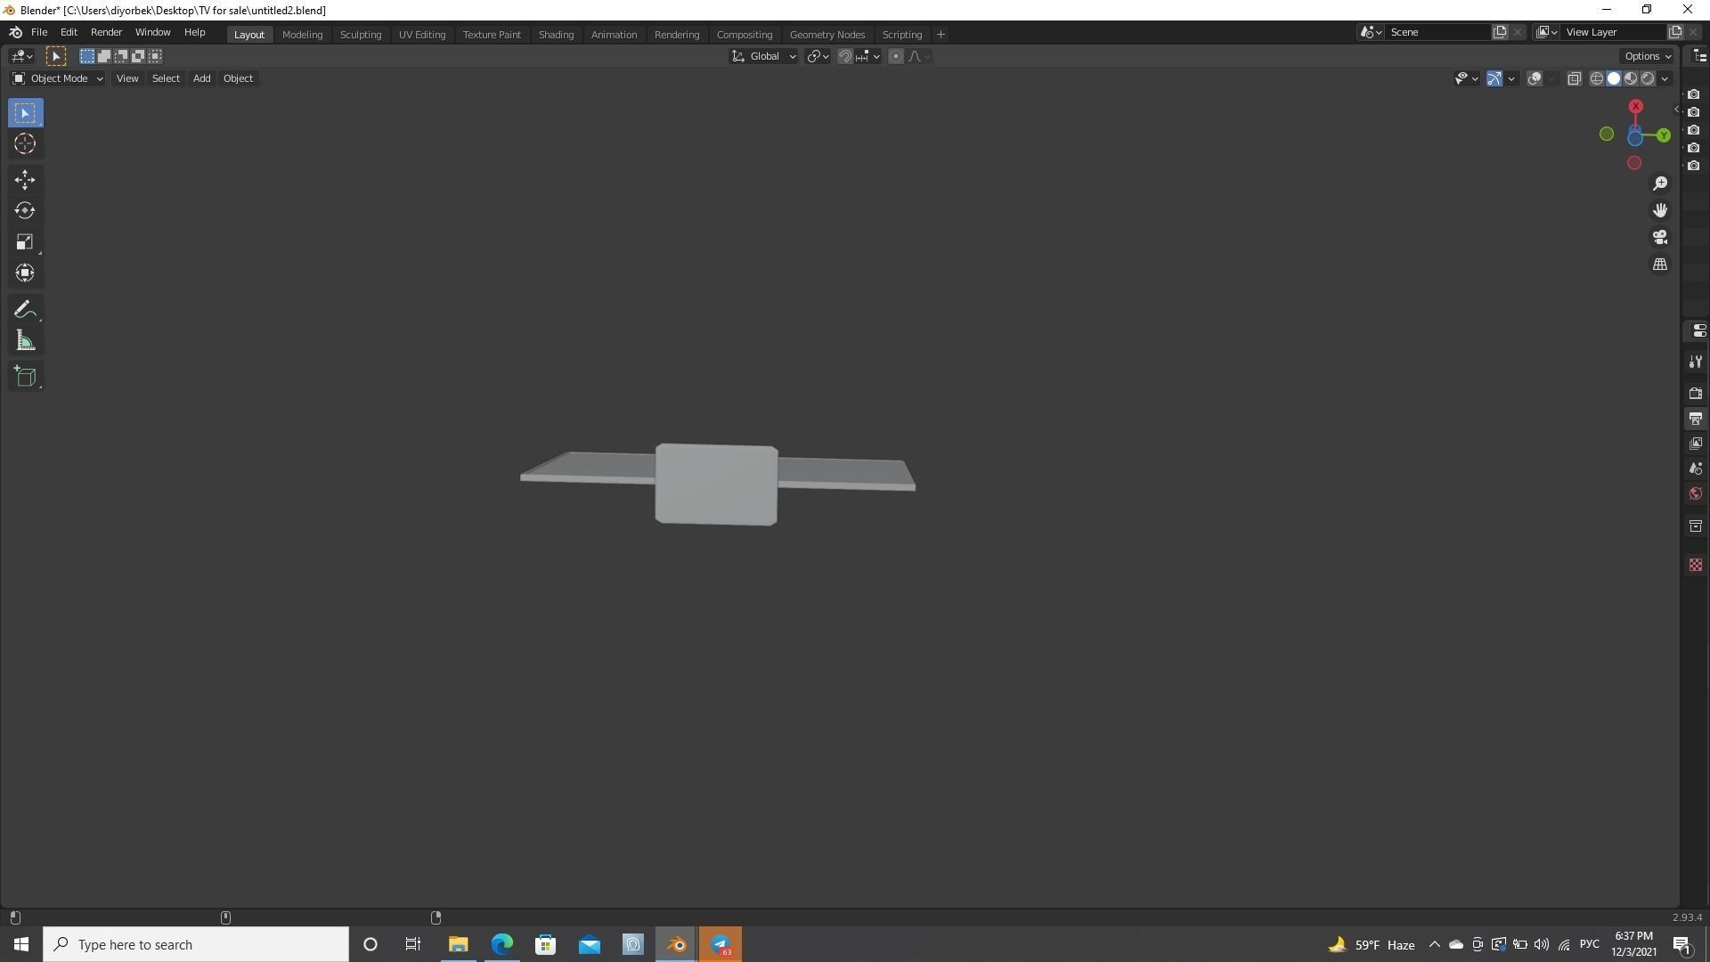Open the viewport View menu
The image size is (1710, 962).
click(x=127, y=78)
